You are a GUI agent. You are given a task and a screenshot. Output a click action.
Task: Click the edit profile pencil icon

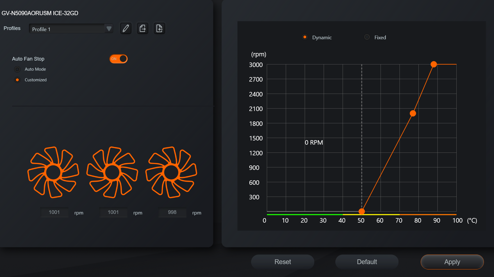pos(126,28)
